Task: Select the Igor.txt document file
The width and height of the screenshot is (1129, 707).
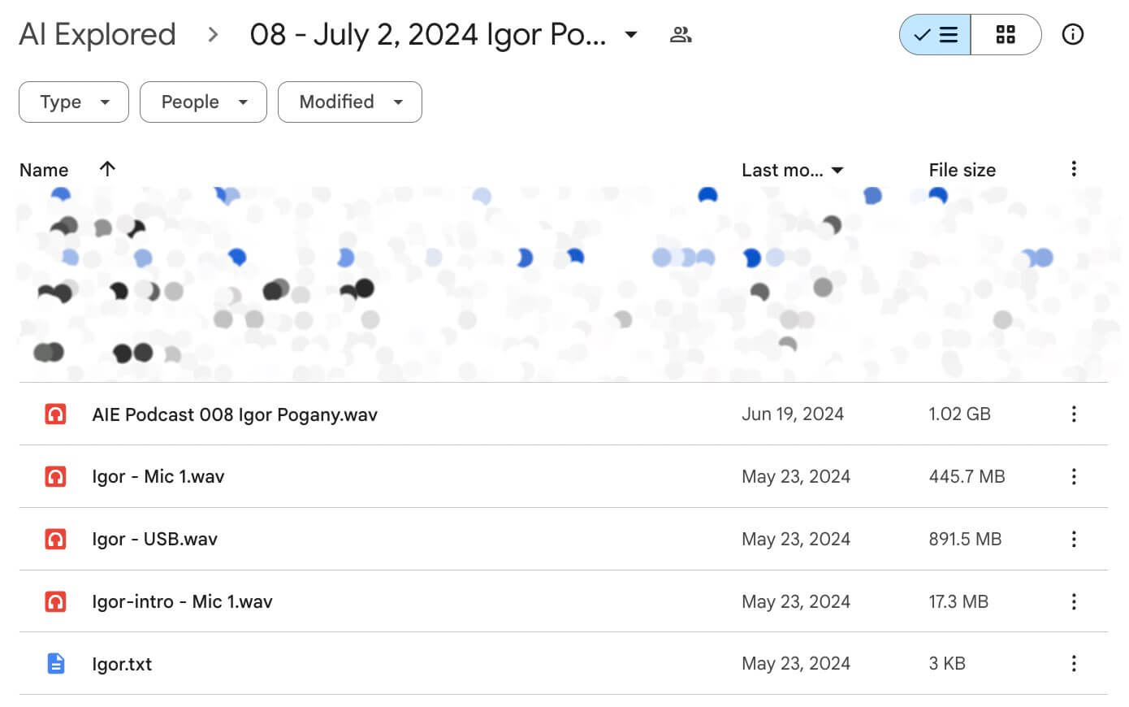Action: click(122, 664)
